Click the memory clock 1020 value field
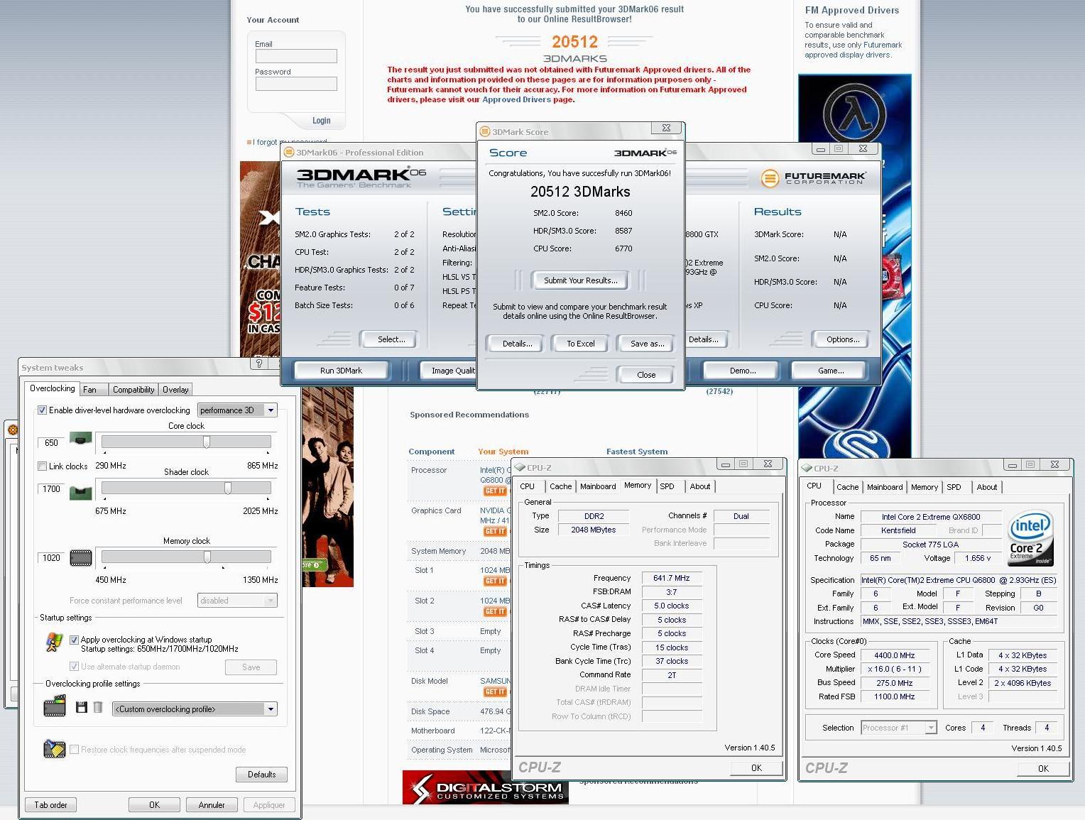This screenshot has width=1085, height=820. pyautogui.click(x=51, y=558)
